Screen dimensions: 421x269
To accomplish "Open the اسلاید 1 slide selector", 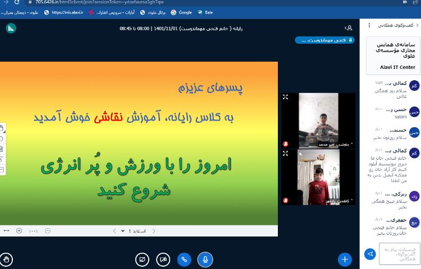I will [134, 231].
